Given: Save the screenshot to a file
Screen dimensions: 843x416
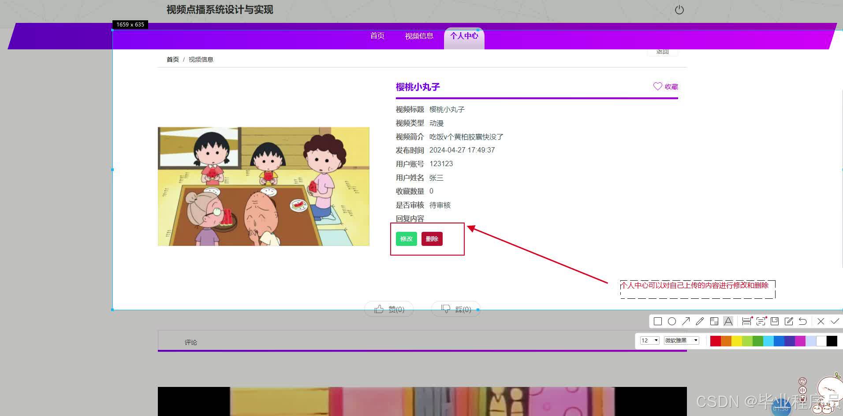Looking at the screenshot, I should click(775, 321).
